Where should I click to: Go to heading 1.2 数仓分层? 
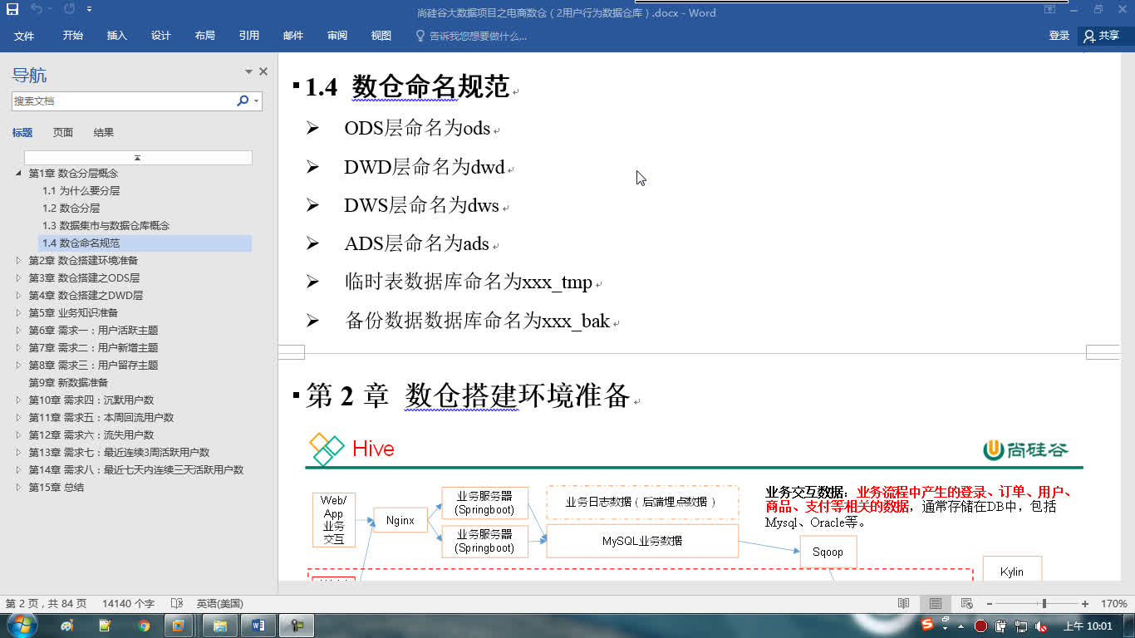coord(71,208)
